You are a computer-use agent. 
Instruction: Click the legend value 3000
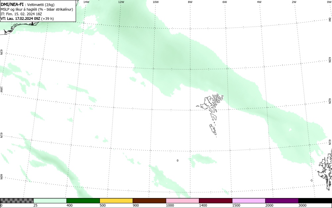[x=302, y=205]
